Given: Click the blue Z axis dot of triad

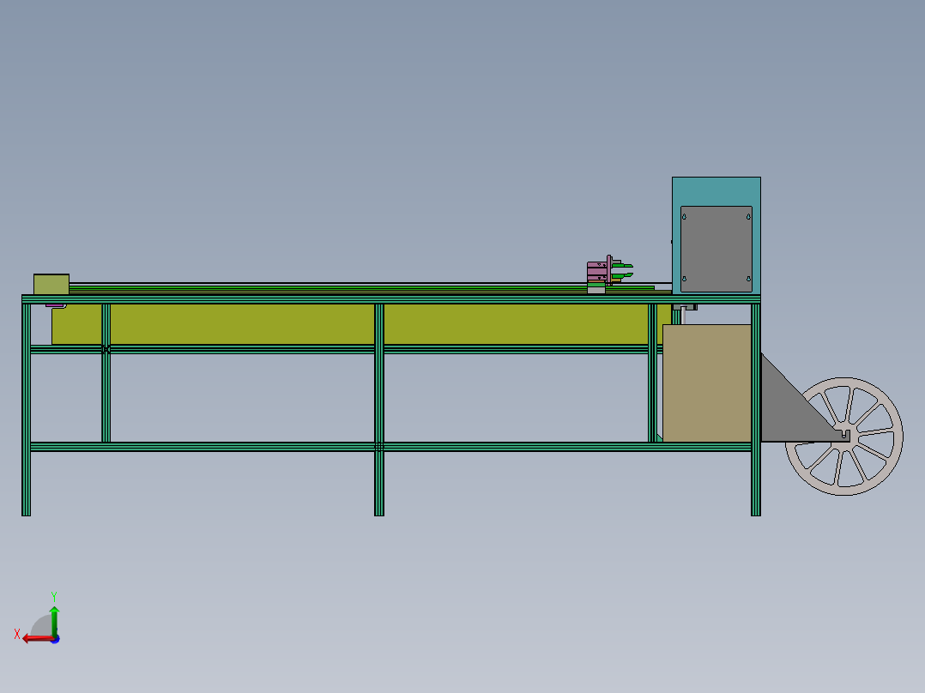Looking at the screenshot, I should pos(56,639).
